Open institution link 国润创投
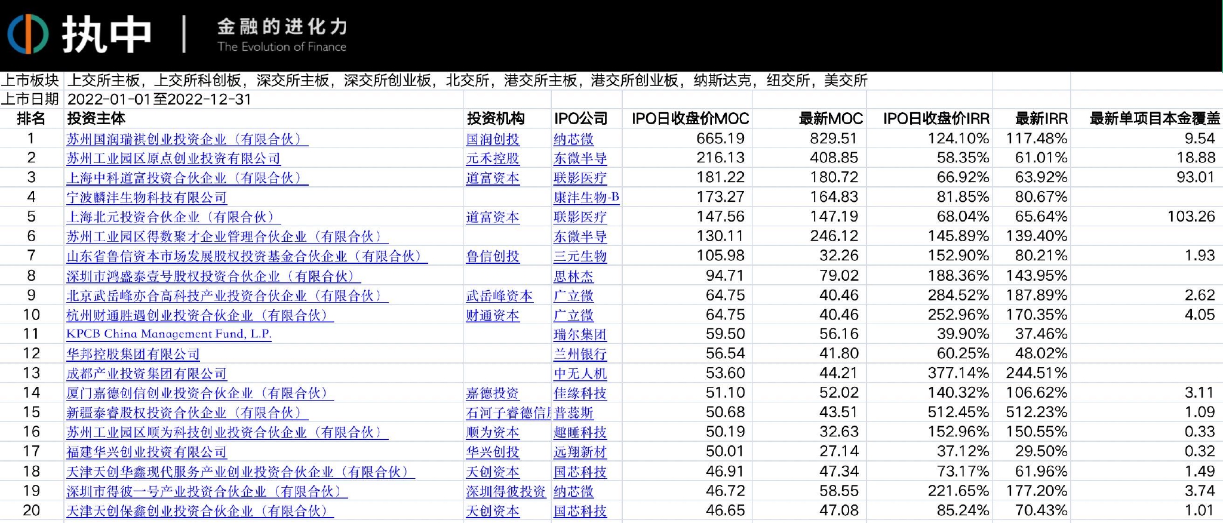The width and height of the screenshot is (1223, 523). click(493, 140)
